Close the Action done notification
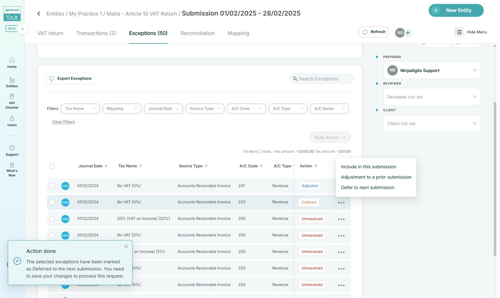The height and width of the screenshot is (298, 500). 126,246
